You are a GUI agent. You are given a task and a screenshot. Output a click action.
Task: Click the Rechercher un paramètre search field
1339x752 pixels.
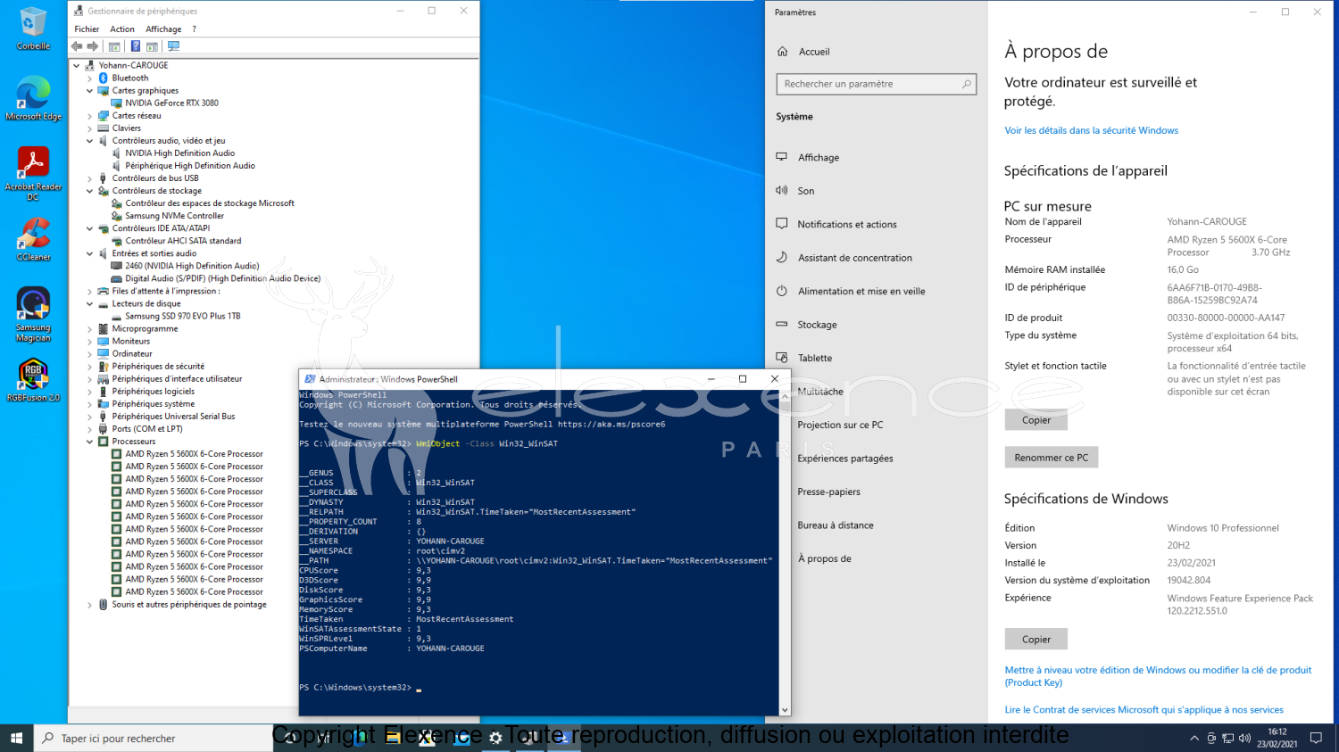(x=877, y=84)
